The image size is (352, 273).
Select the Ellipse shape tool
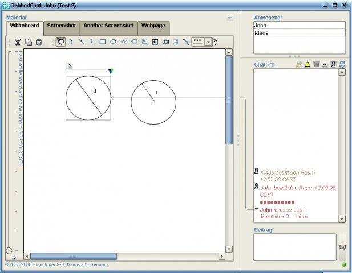113,42
